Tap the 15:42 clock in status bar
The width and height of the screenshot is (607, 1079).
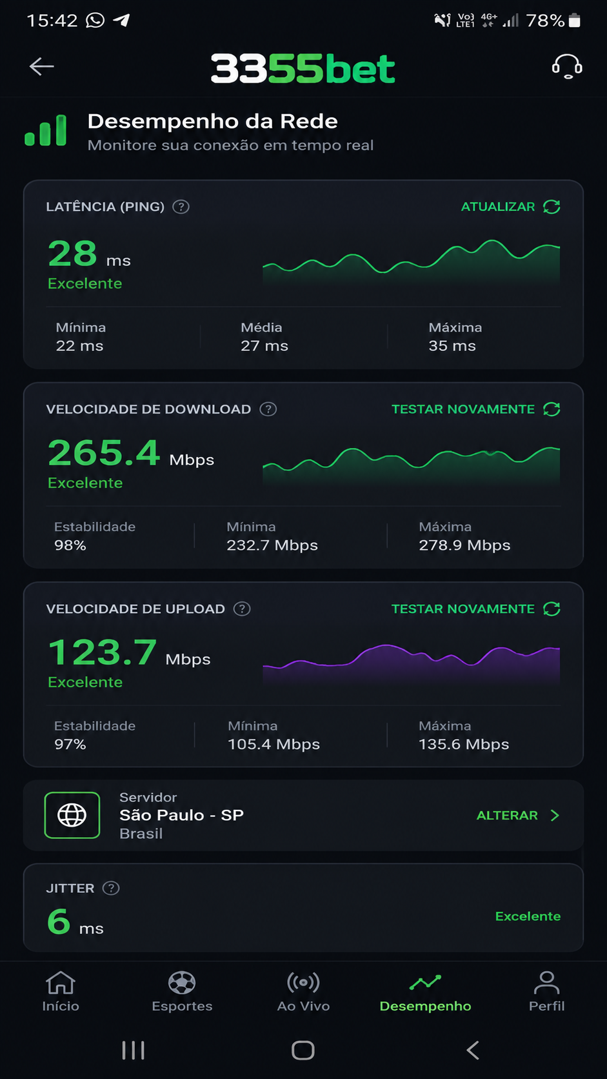coord(52,21)
